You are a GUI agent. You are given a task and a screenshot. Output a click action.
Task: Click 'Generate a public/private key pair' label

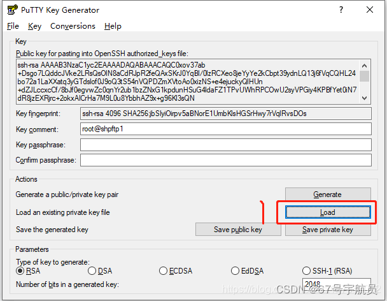pos(67,195)
